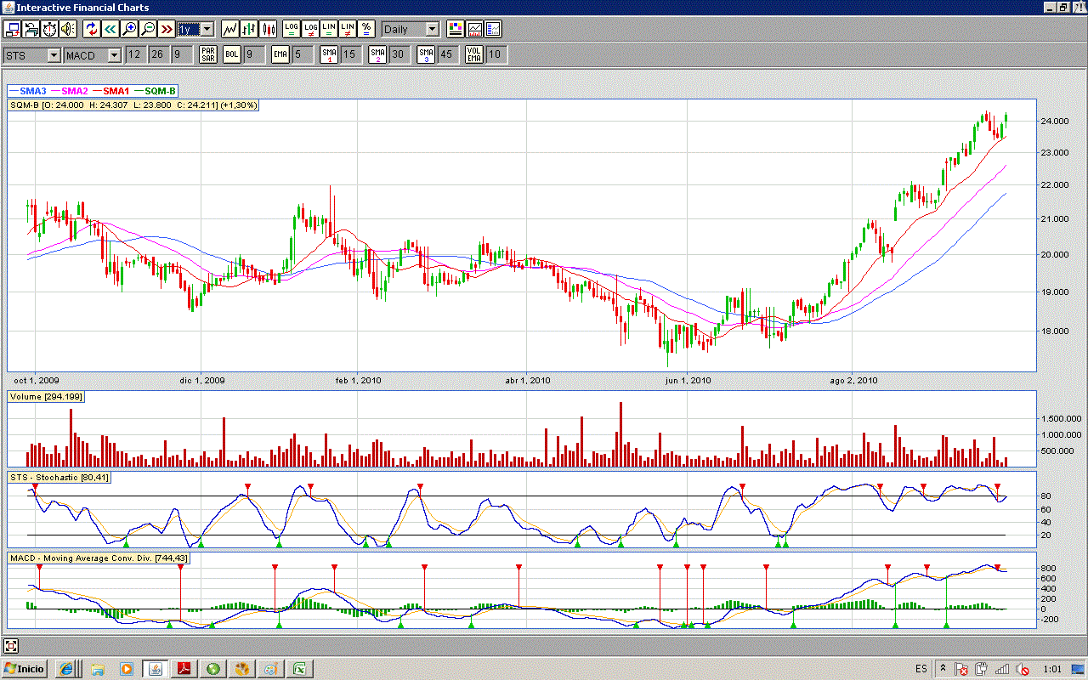The width and height of the screenshot is (1088, 680).
Task: Select candlestick chart style icon
Action: [x=269, y=29]
